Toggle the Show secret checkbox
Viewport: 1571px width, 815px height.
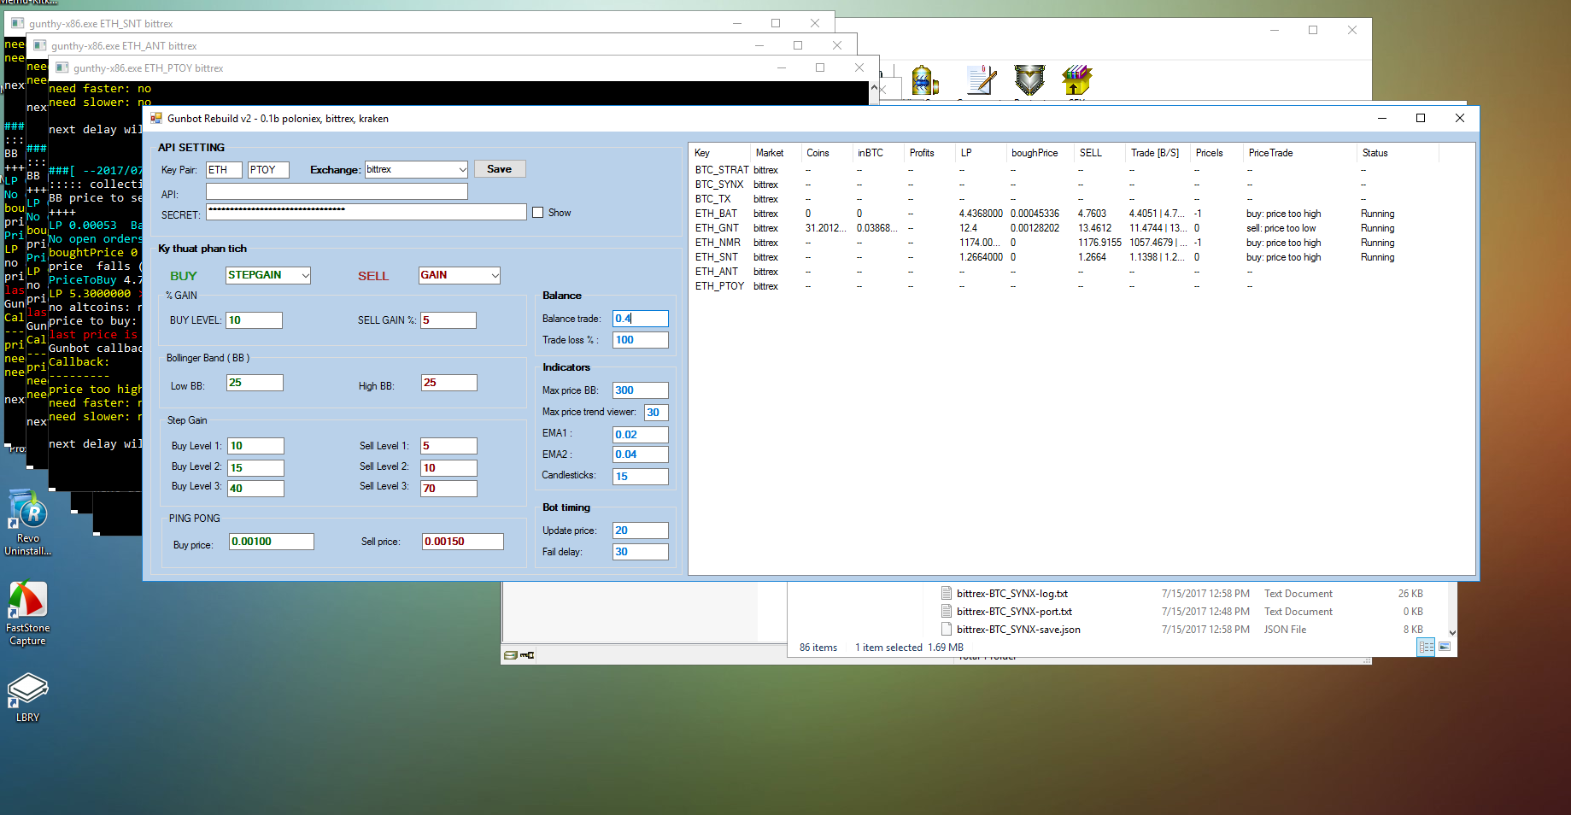[x=538, y=213]
